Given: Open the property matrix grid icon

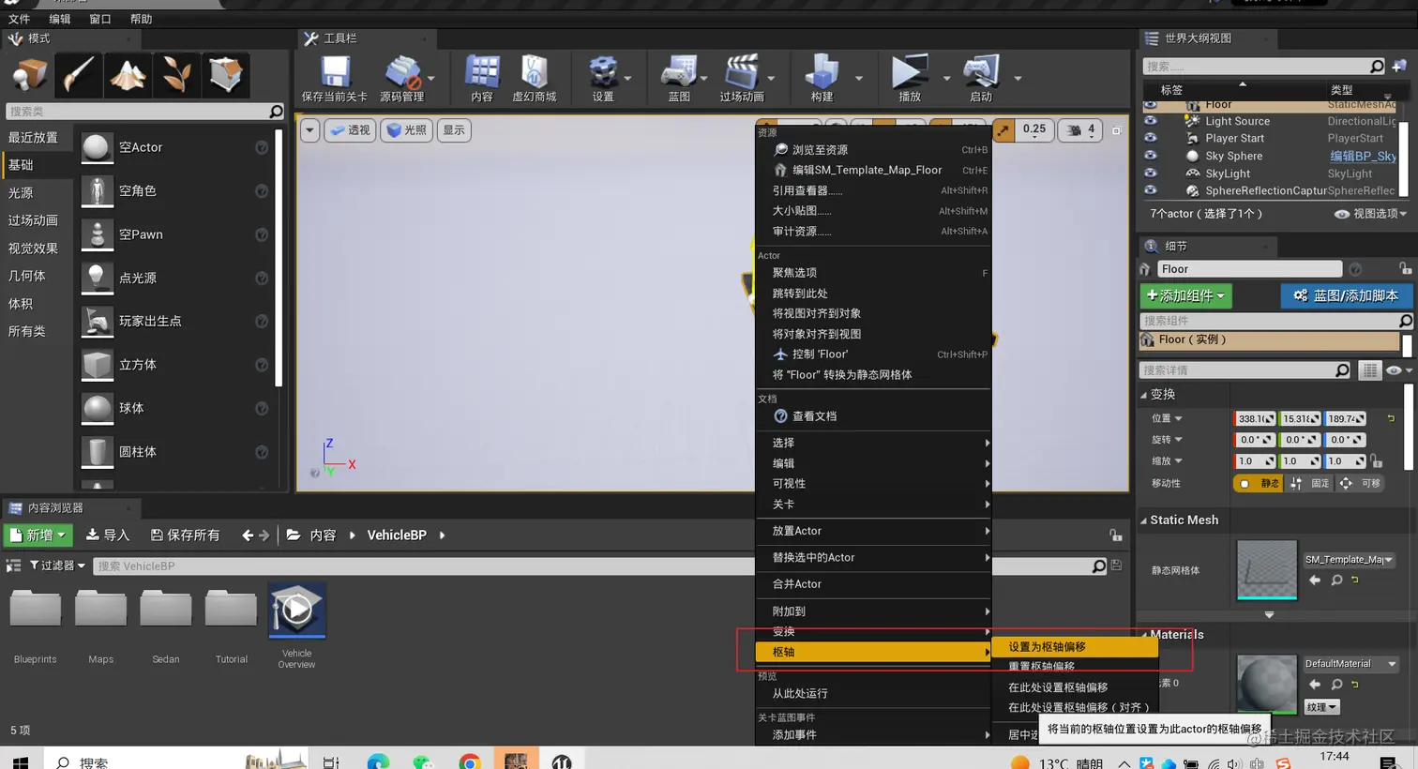Looking at the screenshot, I should pos(1370,370).
